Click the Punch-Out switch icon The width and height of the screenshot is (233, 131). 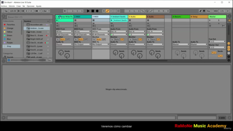point(151,11)
